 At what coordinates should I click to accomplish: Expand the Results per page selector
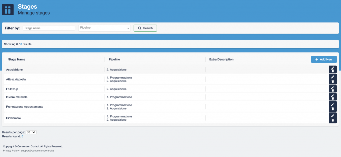coord(31,132)
